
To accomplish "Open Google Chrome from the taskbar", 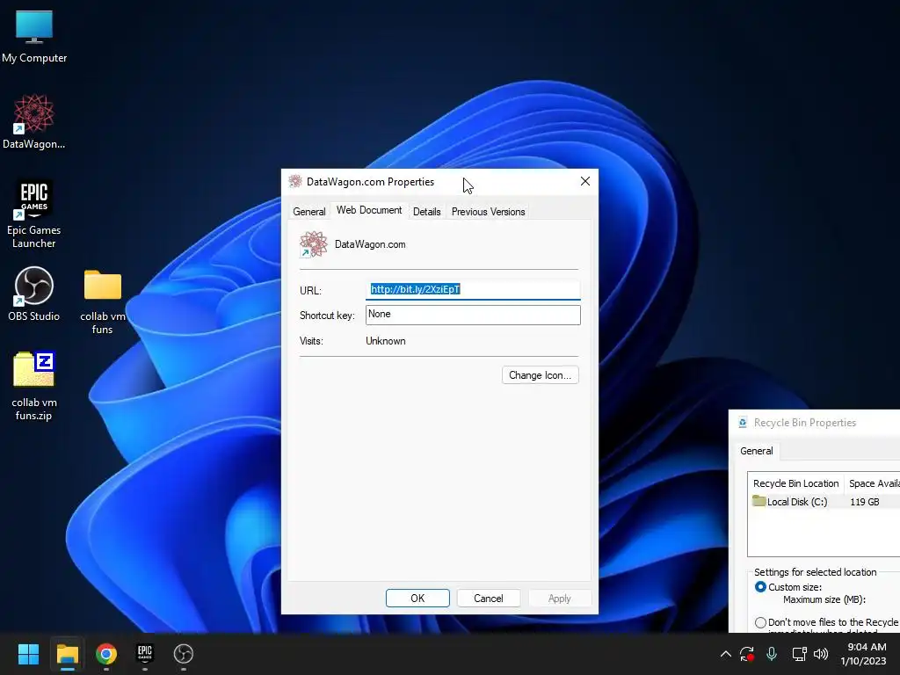I will [106, 654].
